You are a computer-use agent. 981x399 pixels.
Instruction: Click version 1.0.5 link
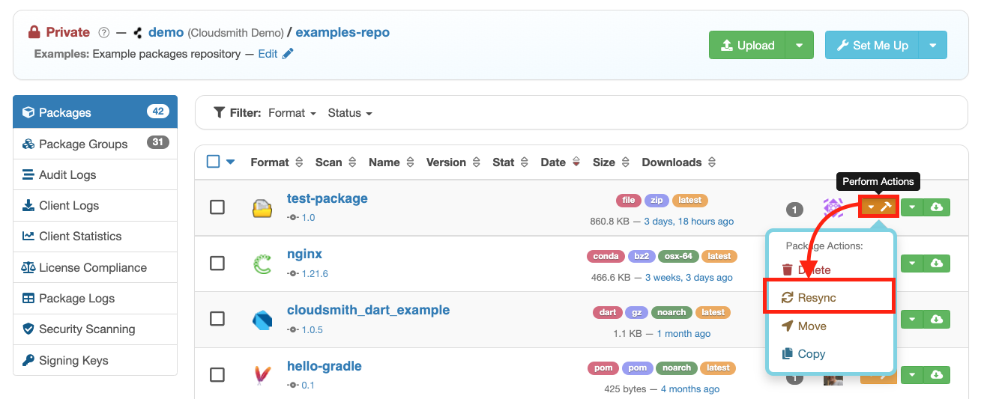pos(312,329)
